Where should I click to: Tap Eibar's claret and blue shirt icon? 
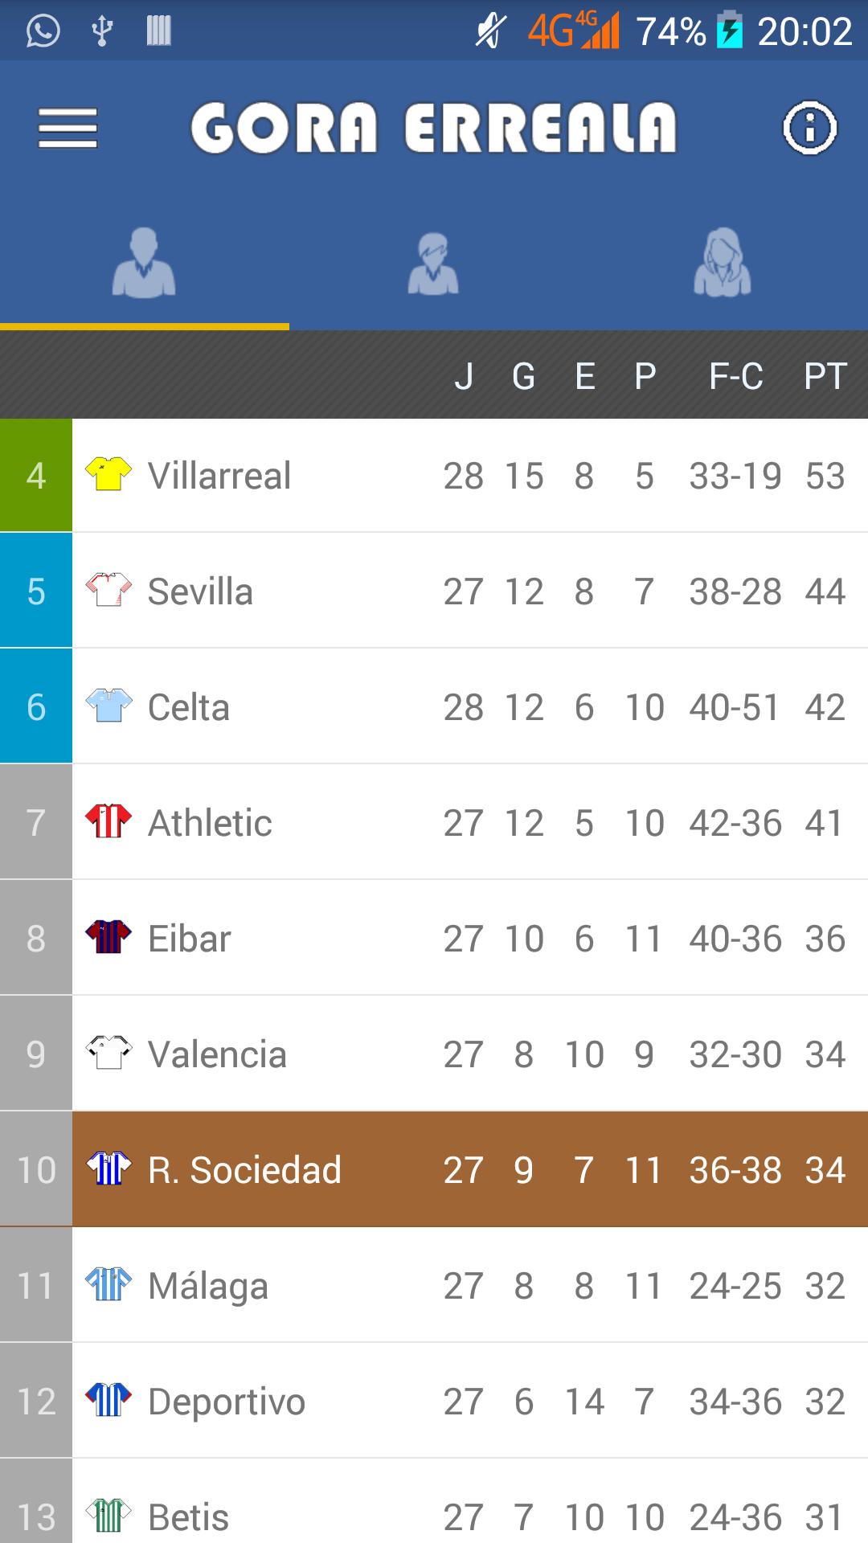pos(108,936)
